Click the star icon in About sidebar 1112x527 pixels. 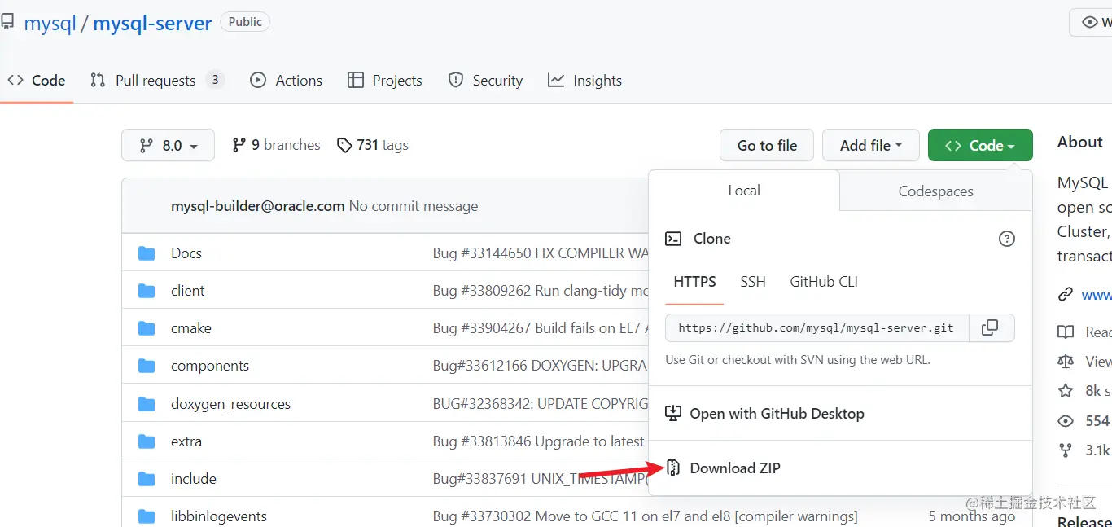tap(1065, 391)
